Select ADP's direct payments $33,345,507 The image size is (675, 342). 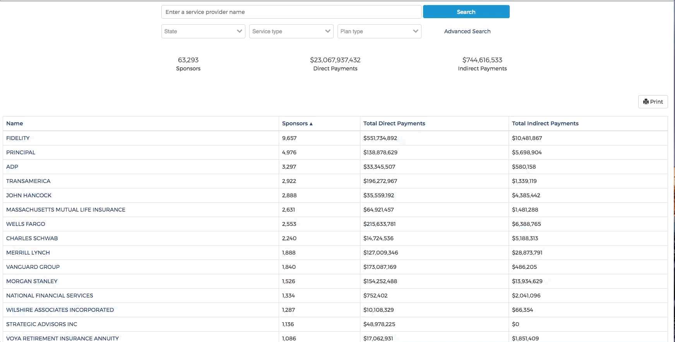tap(379, 167)
